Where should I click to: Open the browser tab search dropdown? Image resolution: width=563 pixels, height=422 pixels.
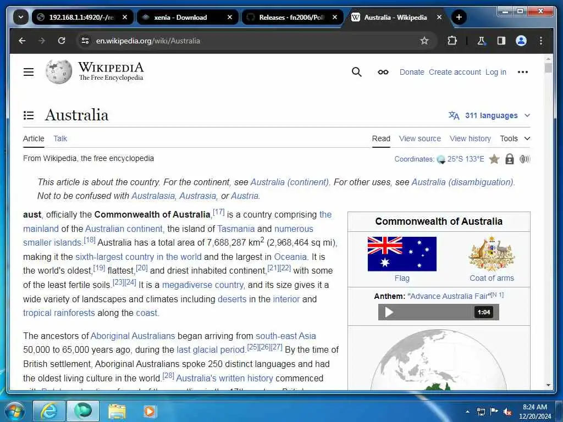coord(21,17)
